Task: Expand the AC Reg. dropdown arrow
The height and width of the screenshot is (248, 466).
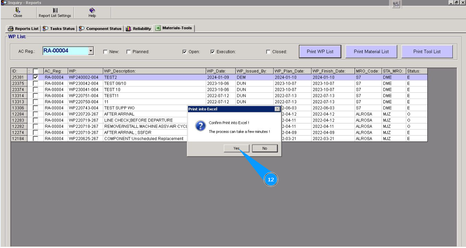Action: point(91,51)
